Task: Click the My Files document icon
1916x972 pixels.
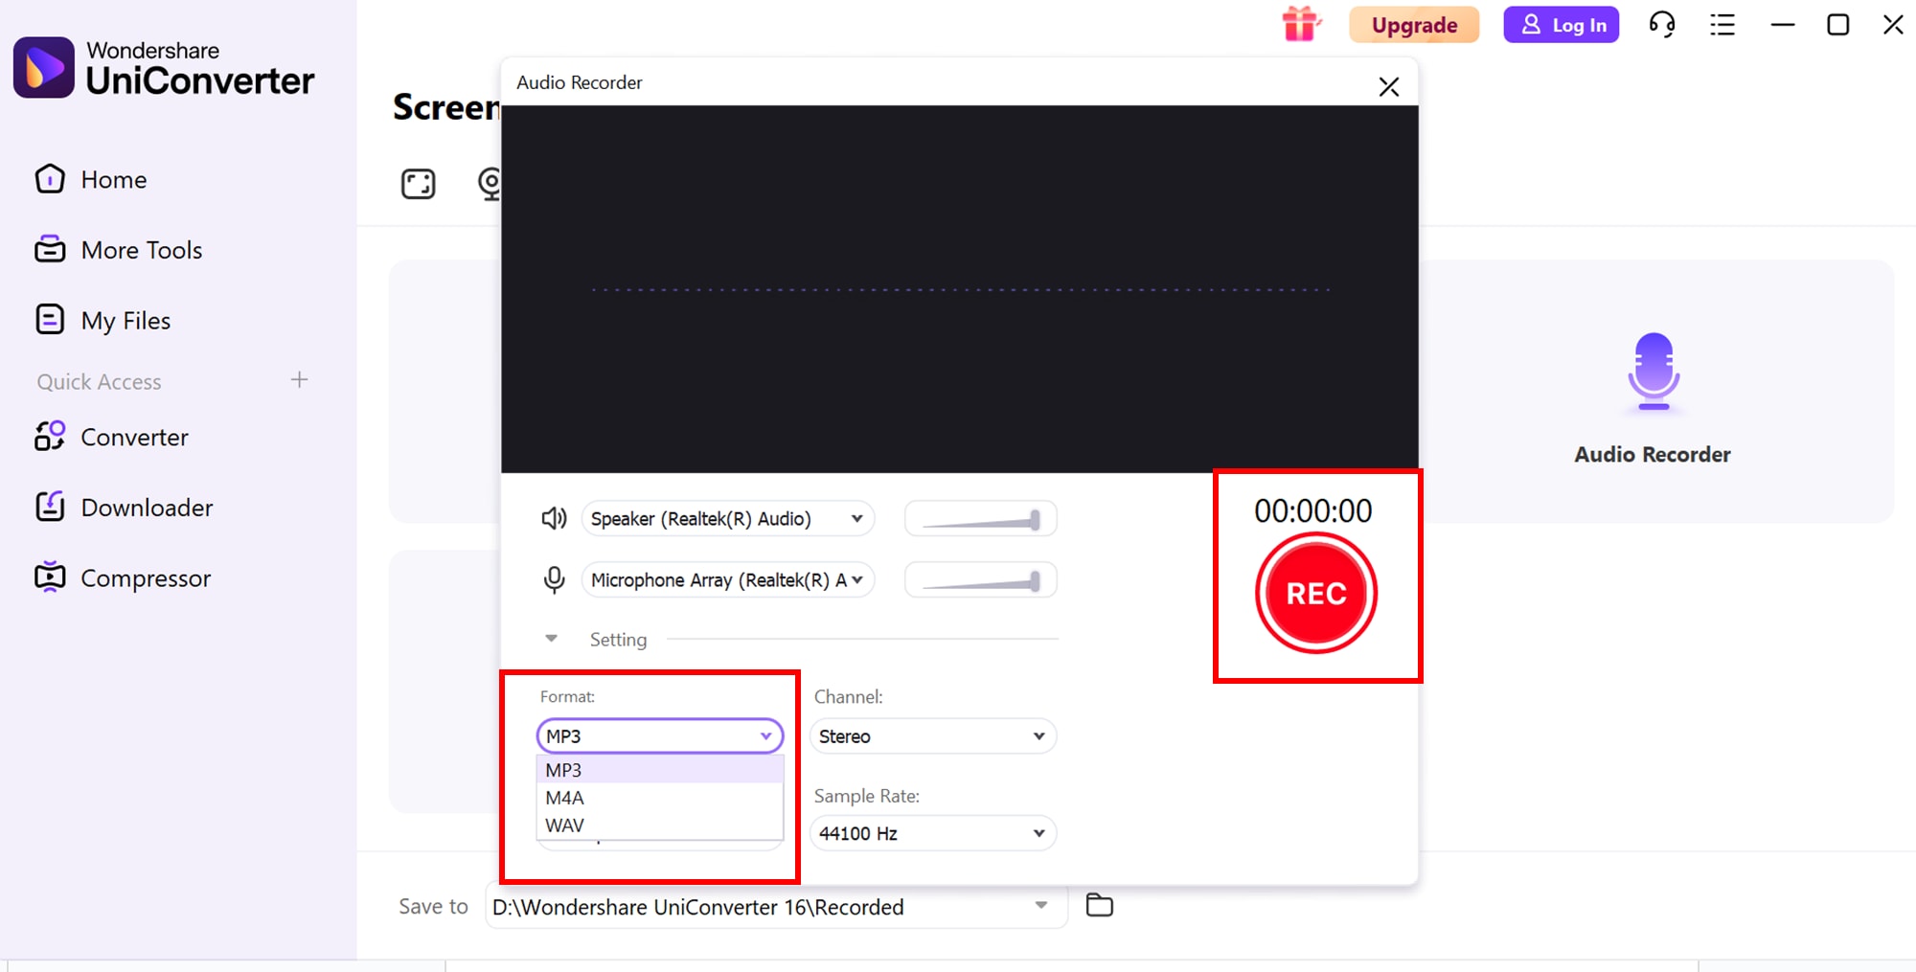Action: pyautogui.click(x=50, y=319)
